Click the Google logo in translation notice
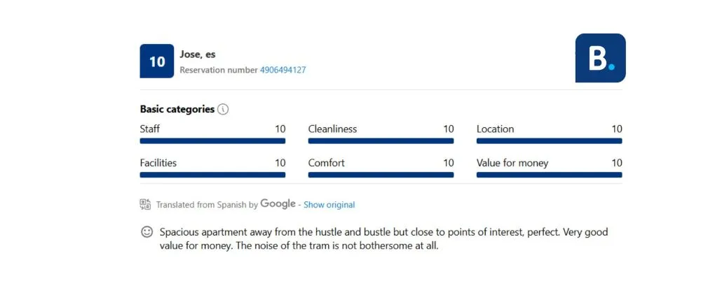This screenshot has height=297, width=715. tap(278, 204)
